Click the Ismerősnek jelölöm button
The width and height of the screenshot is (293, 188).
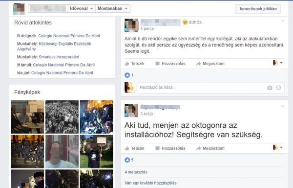(x=258, y=9)
